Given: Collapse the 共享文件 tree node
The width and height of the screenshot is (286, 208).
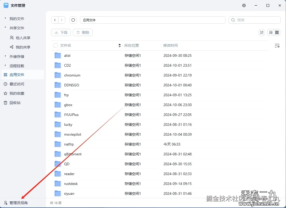Looking at the screenshot, I should 5,27.
